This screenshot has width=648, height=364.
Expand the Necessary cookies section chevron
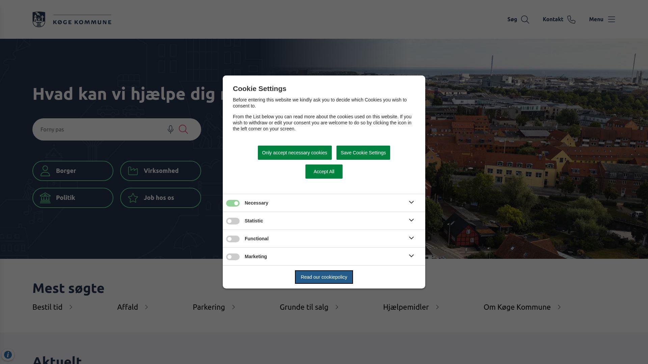[411, 203]
